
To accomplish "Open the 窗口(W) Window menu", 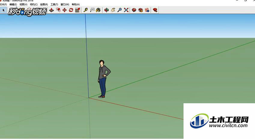I will tap(65, 5).
